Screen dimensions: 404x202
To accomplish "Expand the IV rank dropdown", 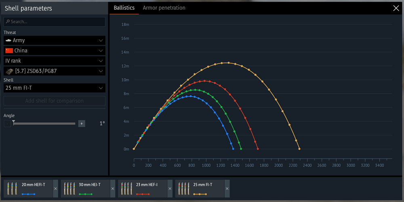I will (54, 61).
